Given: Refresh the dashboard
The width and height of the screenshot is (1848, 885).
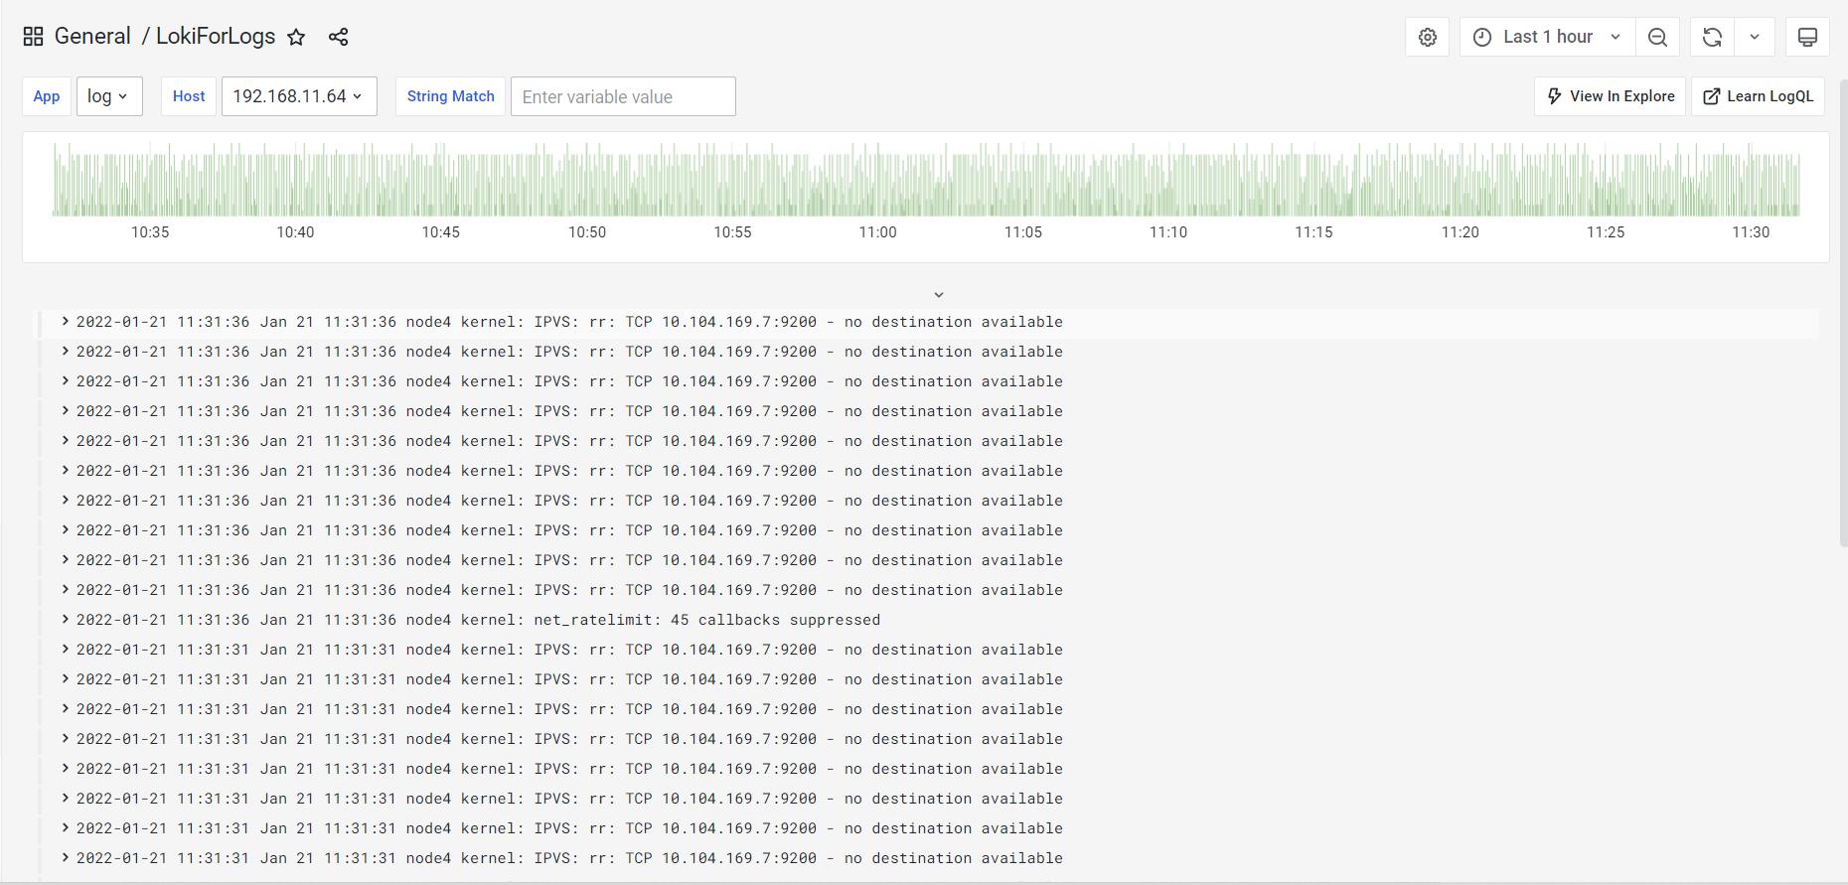Looking at the screenshot, I should (1712, 37).
